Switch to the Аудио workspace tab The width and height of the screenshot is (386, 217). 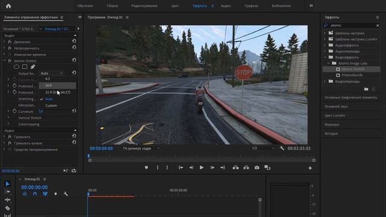226,6
